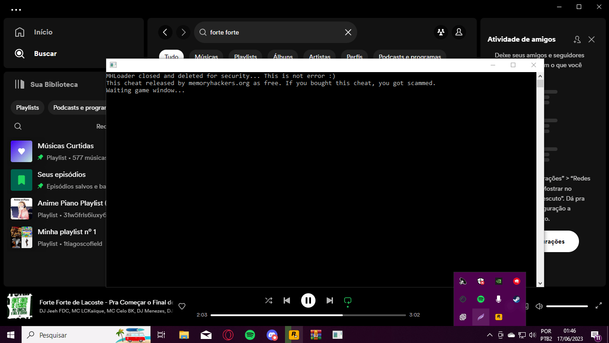Screen dimensions: 609x343
Task: Skip to next track
Action: pos(329,300)
